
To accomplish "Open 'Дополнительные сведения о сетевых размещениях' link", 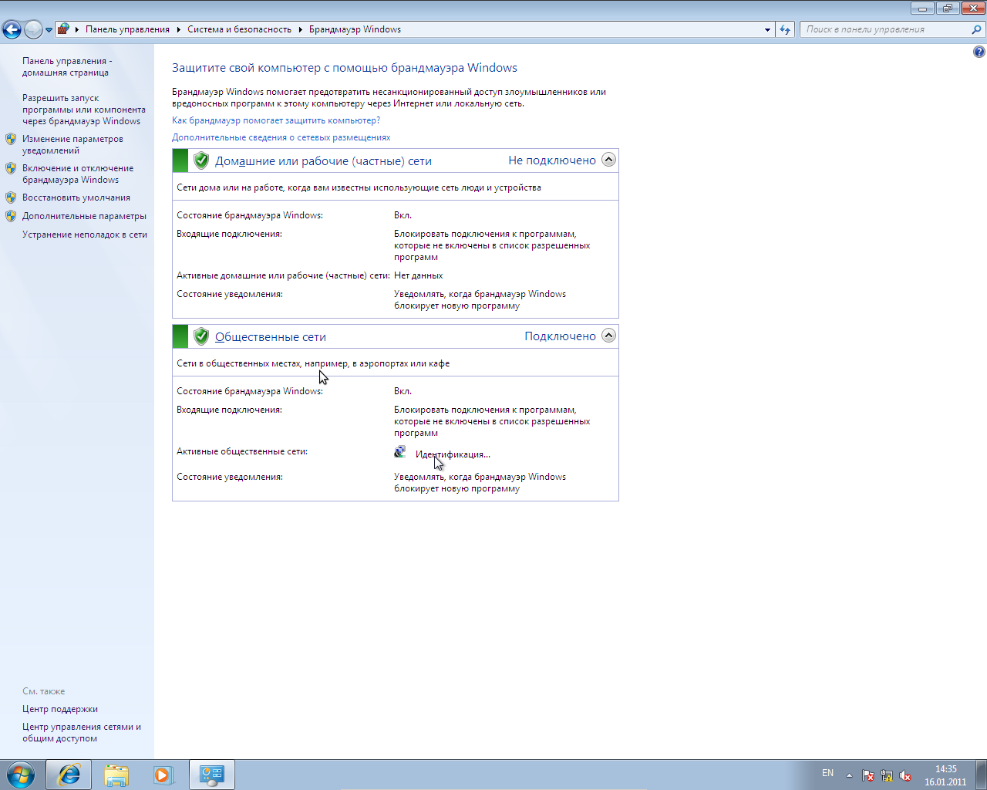I will click(x=281, y=137).
